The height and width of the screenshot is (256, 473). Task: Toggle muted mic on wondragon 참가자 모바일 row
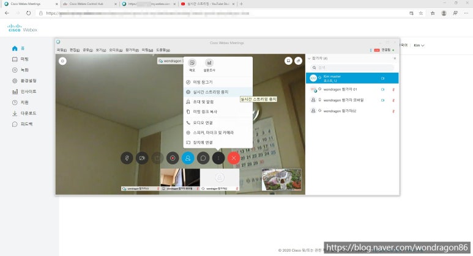[393, 100]
